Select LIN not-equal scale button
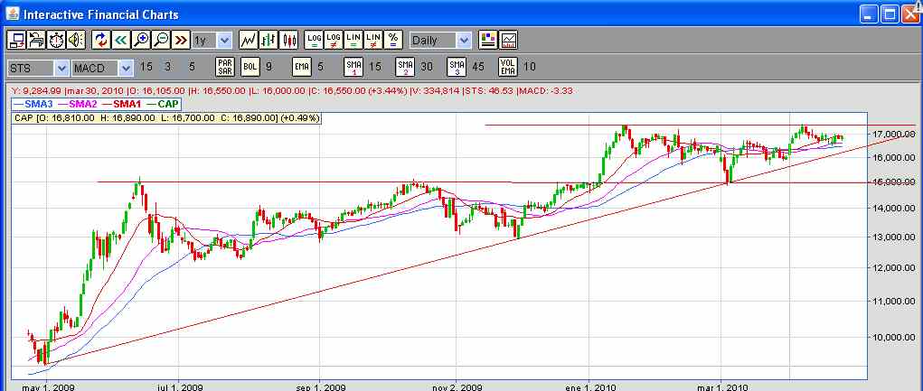This screenshot has width=923, height=391. click(373, 40)
